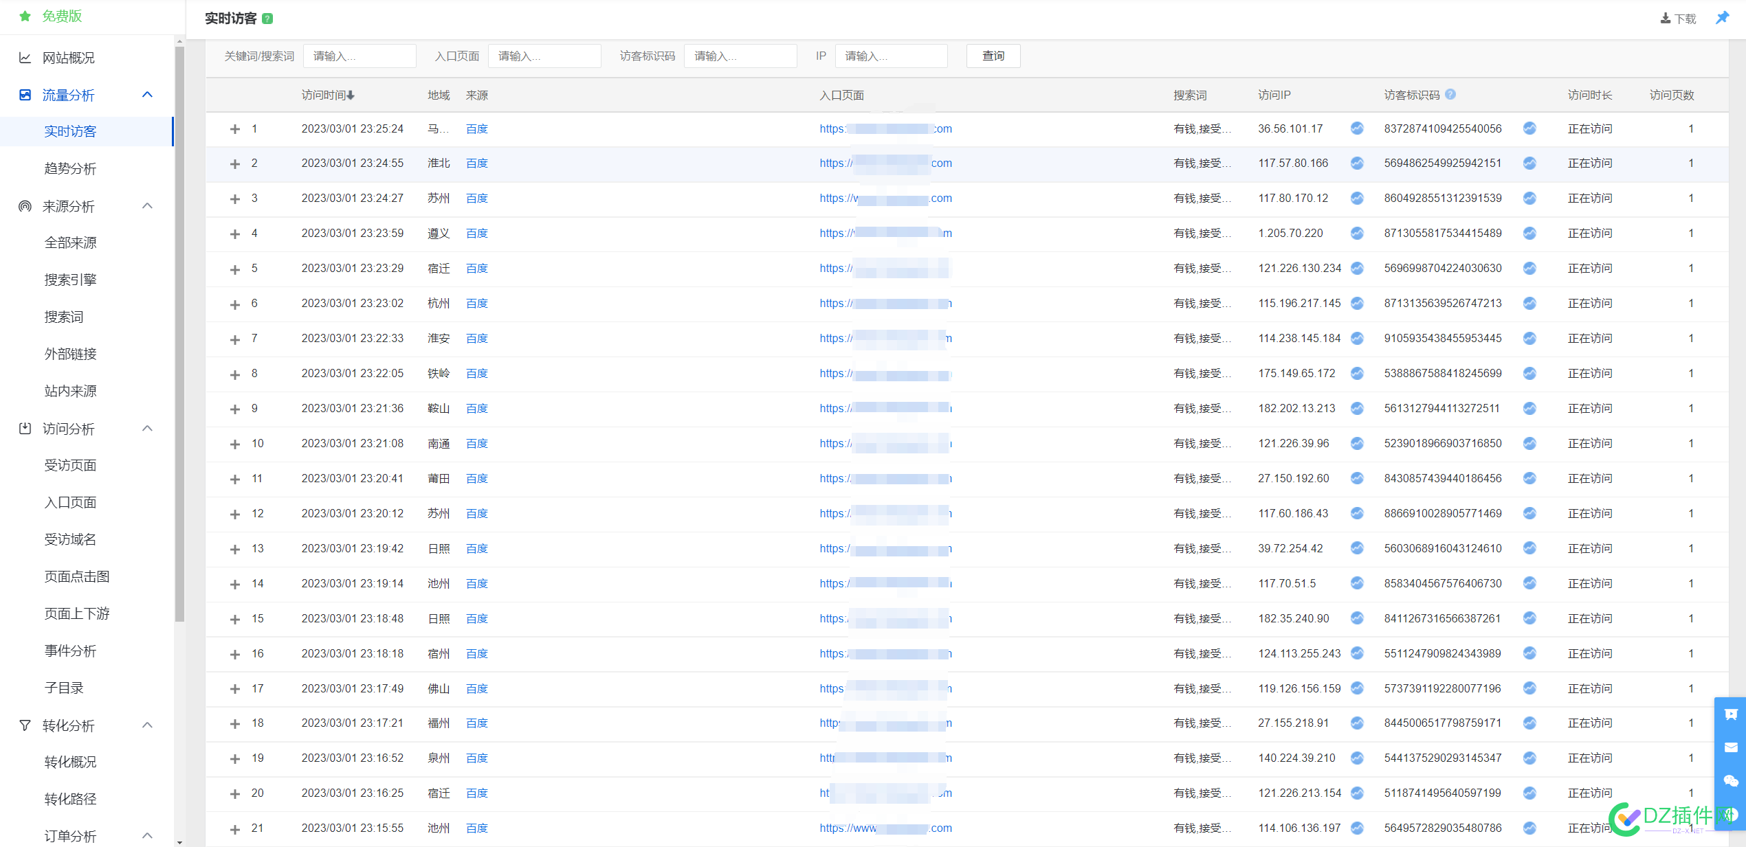Click the floating feedback chat icon

click(x=1731, y=714)
